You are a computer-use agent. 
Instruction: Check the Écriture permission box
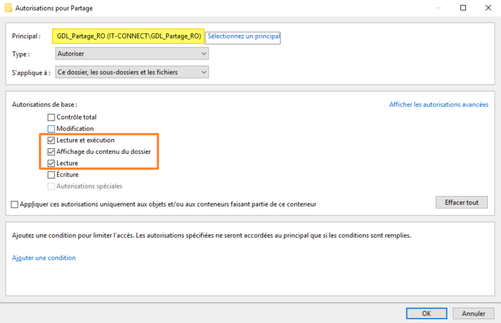tap(51, 175)
